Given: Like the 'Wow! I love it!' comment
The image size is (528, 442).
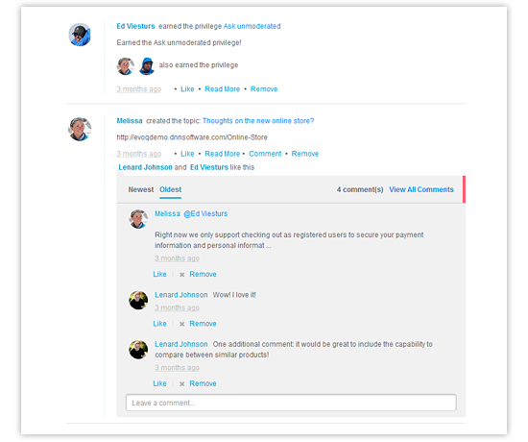Looking at the screenshot, I should (159, 324).
